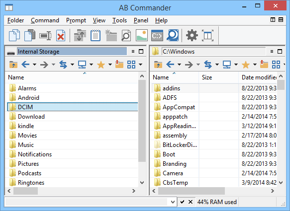Switch to side-by-side panel layout icon
The height and width of the screenshot is (211, 290).
[x=273, y=19]
